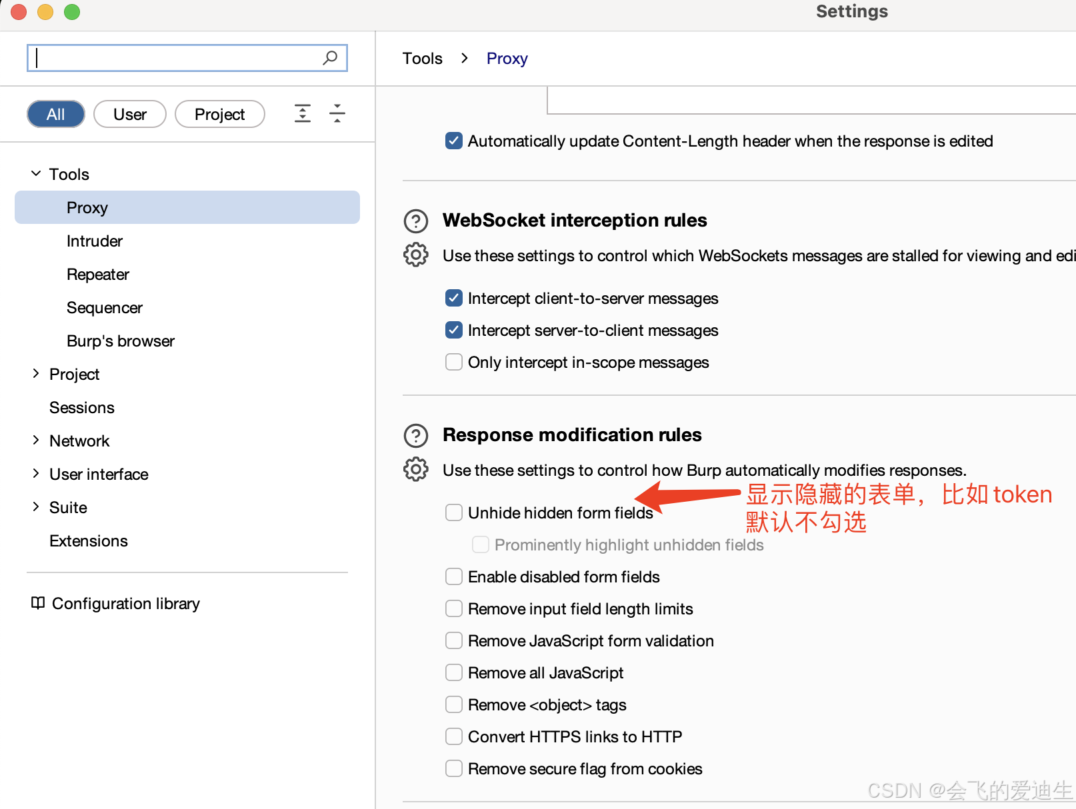Image resolution: width=1076 pixels, height=809 pixels.
Task: Expand the Project tree section
Action: pyautogui.click(x=36, y=374)
